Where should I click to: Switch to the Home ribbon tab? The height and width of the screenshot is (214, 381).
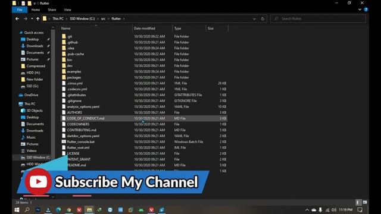36,10
